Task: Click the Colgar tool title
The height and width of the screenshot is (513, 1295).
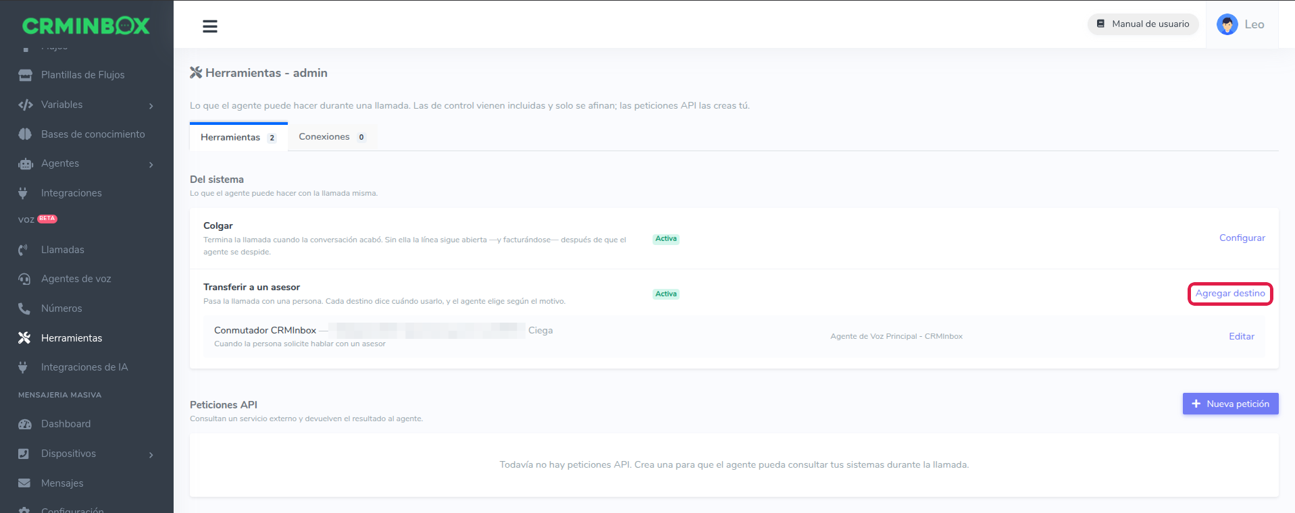Action: (218, 225)
